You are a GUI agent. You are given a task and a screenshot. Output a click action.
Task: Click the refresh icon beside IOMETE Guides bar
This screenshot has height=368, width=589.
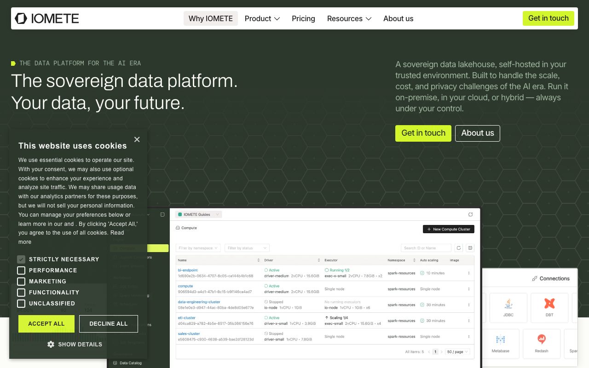tap(470, 214)
